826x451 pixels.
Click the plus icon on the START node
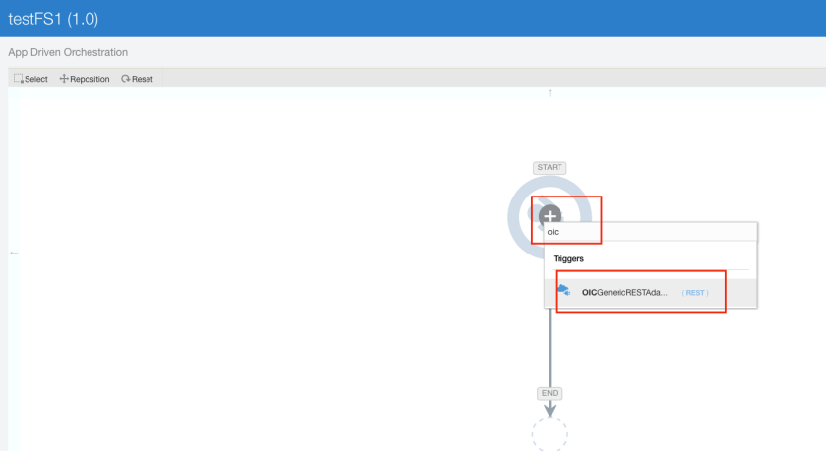coord(550,215)
